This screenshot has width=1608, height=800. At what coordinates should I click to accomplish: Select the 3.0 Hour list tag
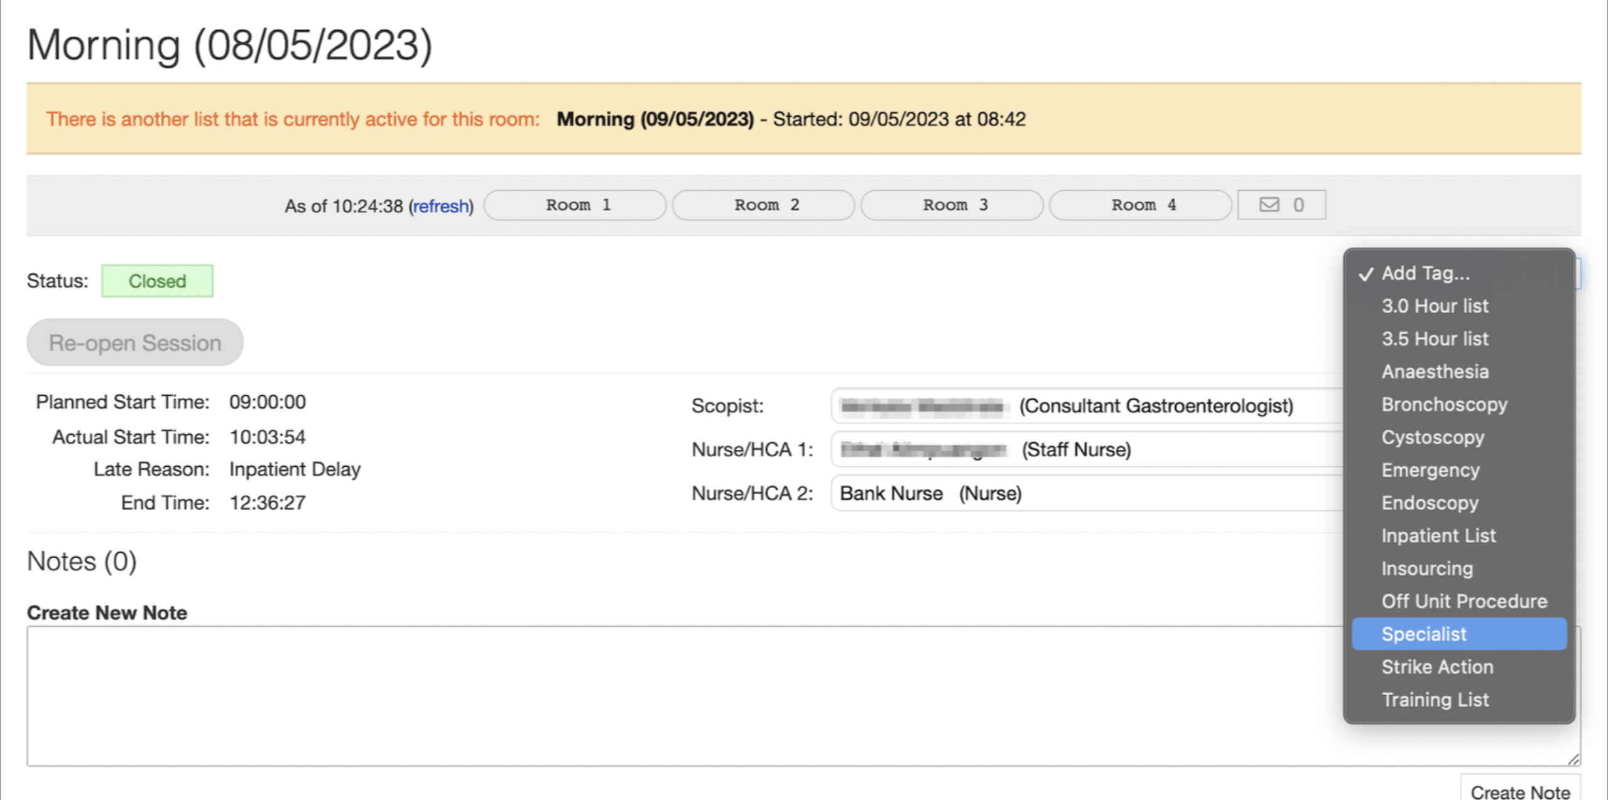coord(1435,306)
